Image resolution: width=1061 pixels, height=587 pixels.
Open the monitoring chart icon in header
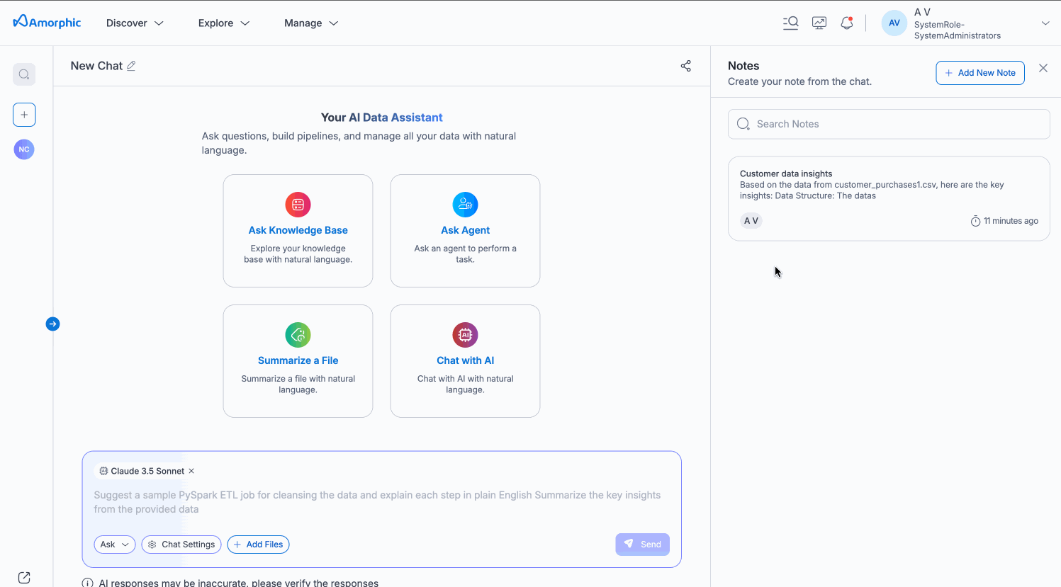coord(819,23)
